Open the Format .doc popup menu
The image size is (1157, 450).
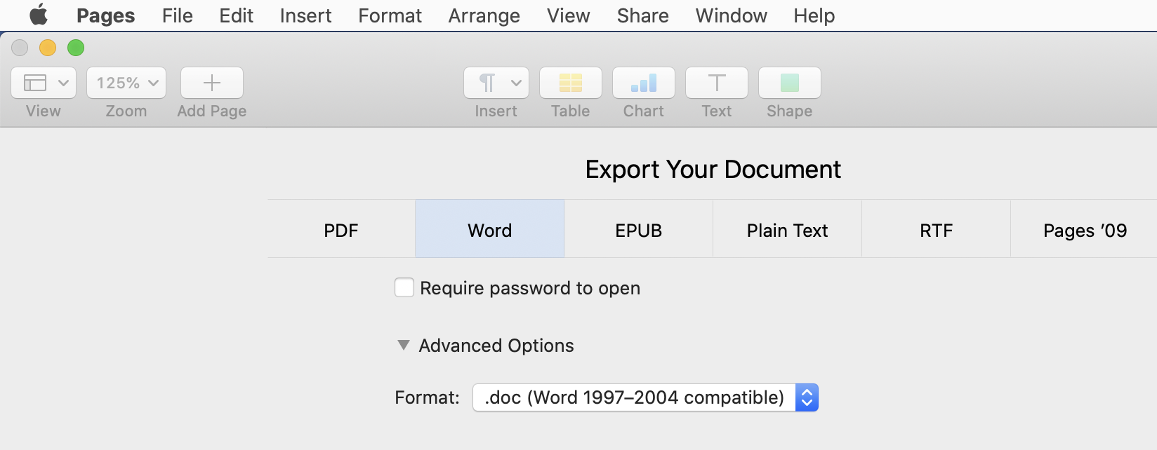[x=645, y=397]
